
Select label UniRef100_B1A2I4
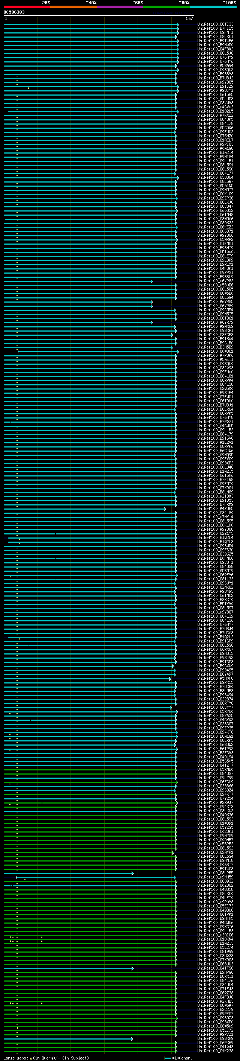pos(215,153)
